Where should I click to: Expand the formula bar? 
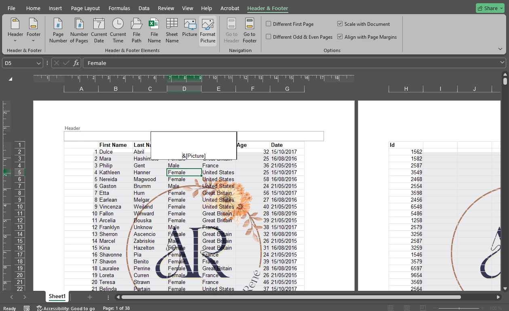[503, 63]
